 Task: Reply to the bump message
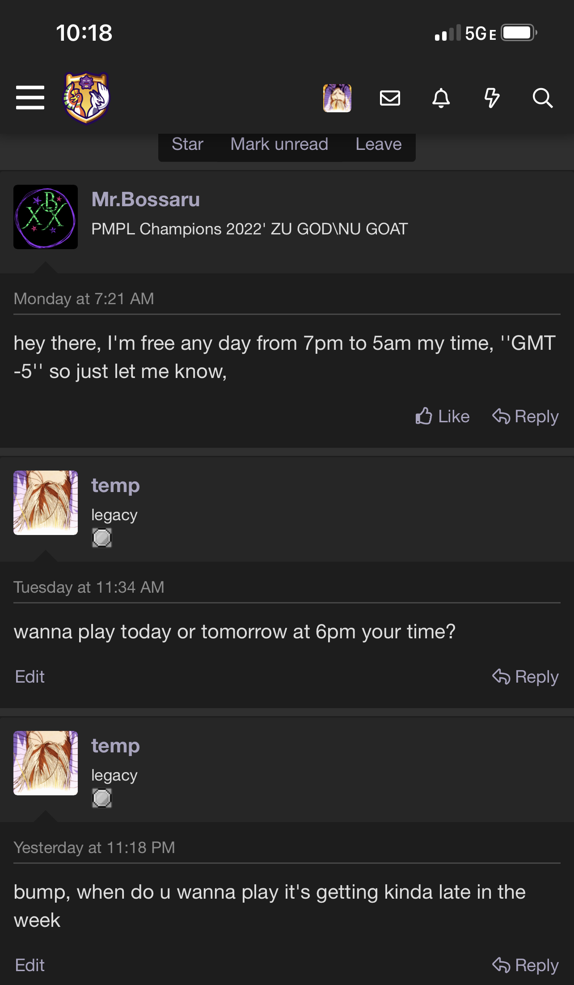click(525, 965)
